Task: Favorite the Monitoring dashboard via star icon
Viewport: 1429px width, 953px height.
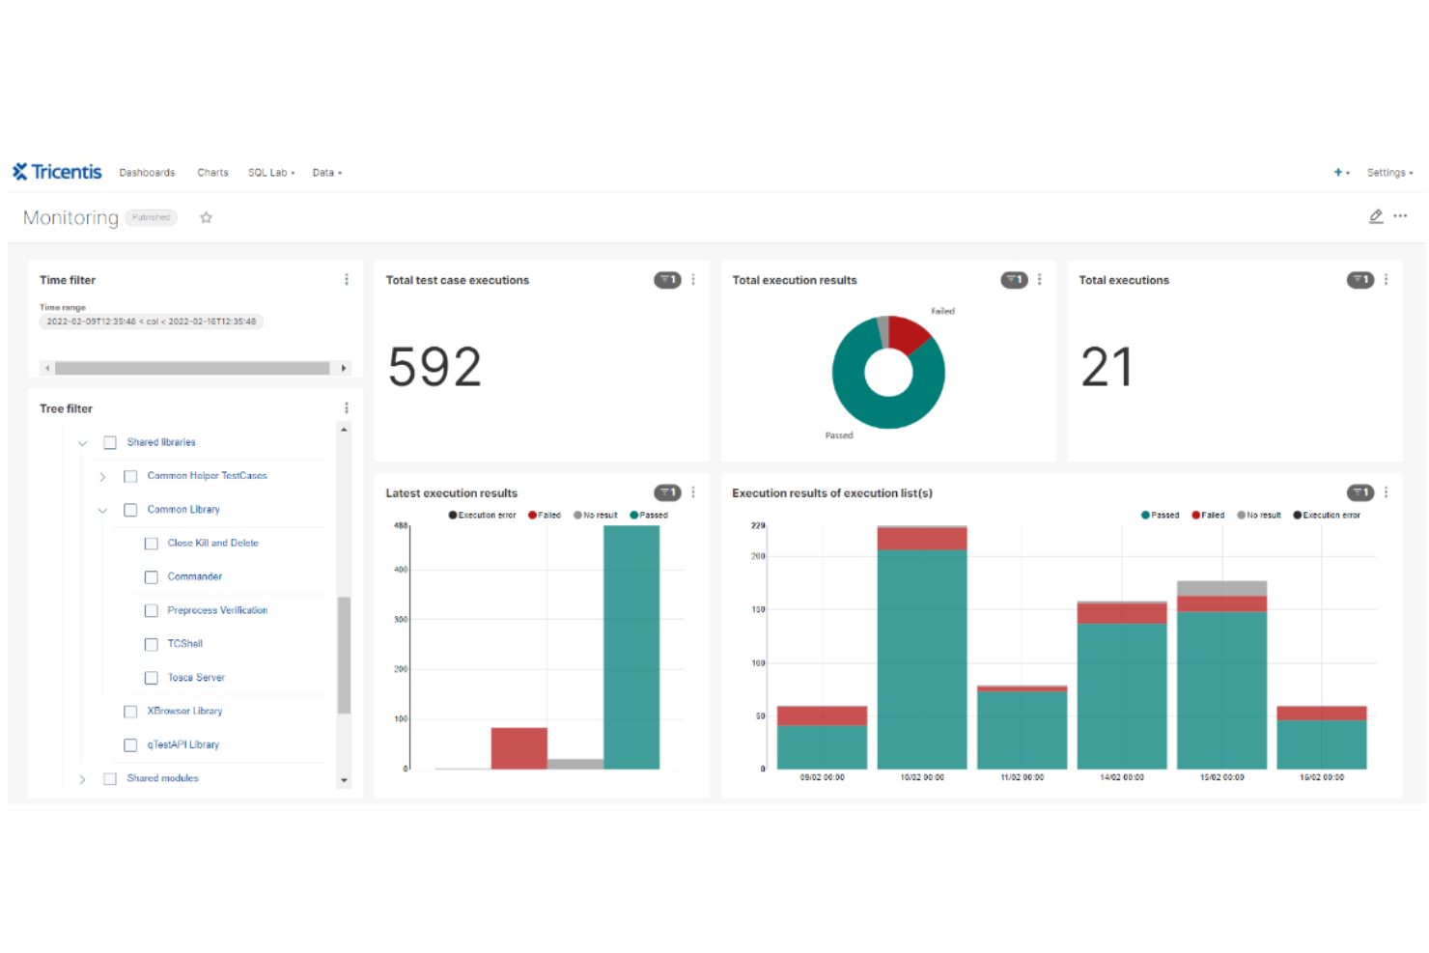Action: click(x=206, y=217)
